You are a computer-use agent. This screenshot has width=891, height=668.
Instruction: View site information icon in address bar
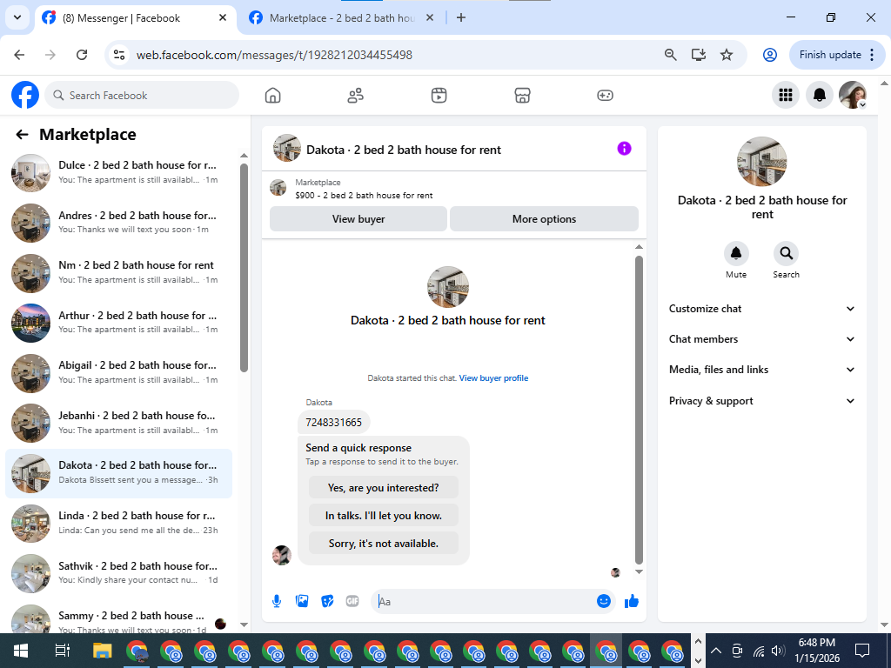coord(119,55)
